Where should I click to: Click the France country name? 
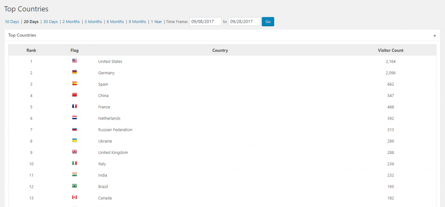click(104, 107)
